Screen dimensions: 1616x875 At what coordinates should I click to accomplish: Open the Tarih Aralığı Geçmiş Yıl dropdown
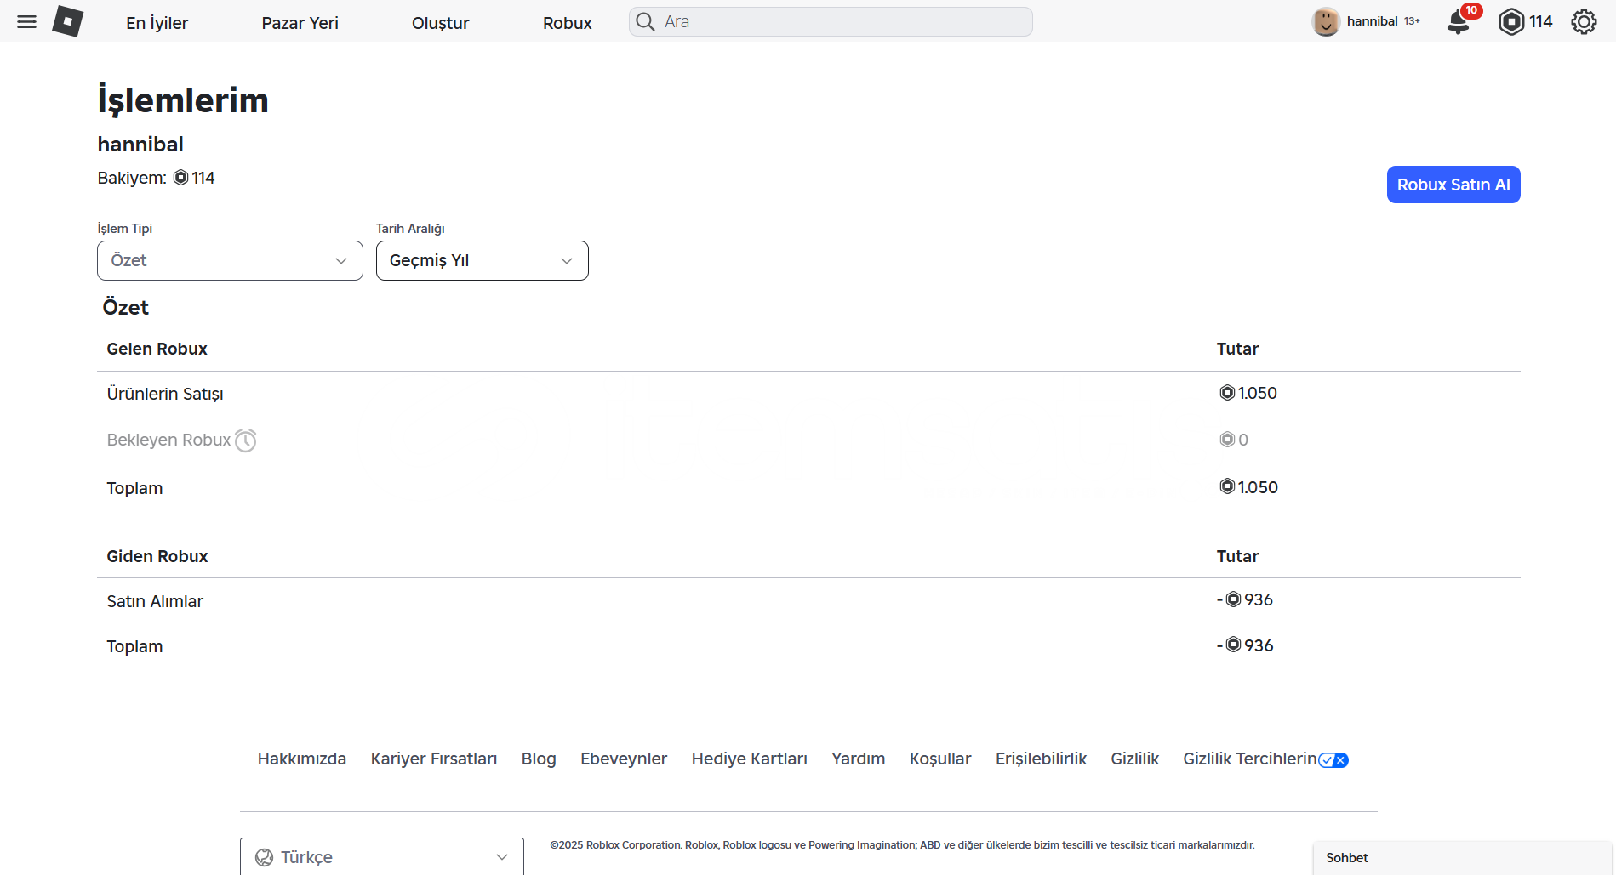(483, 260)
